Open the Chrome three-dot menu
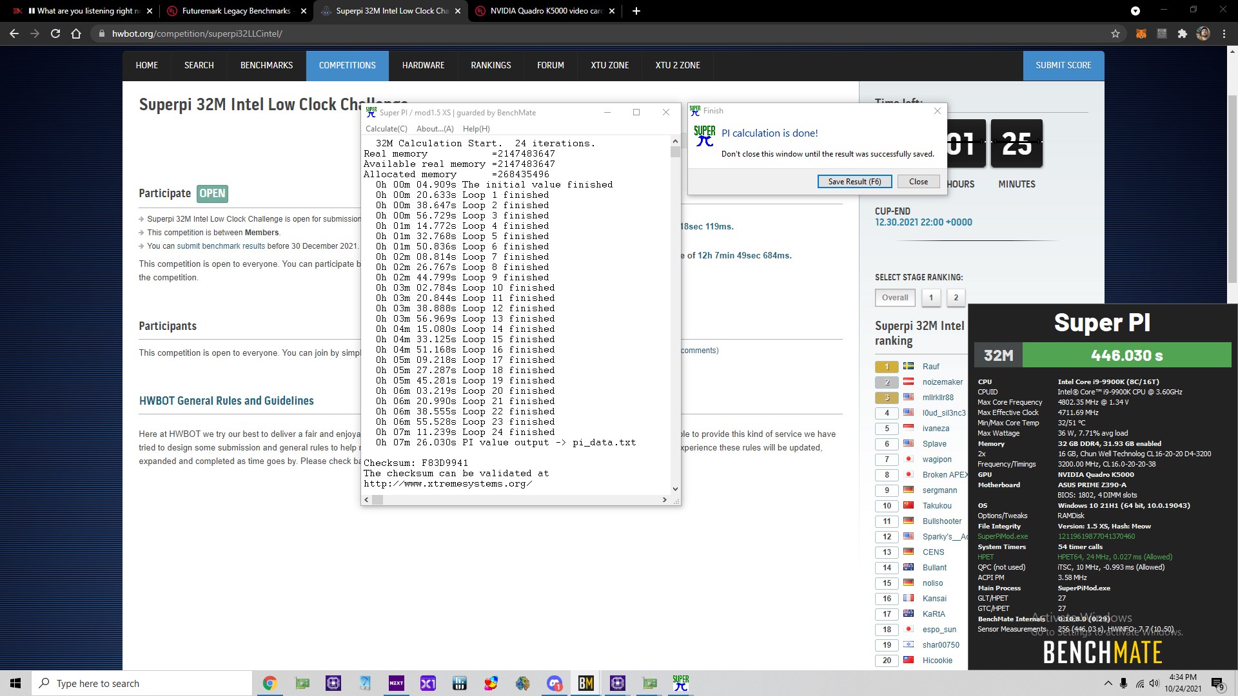 click(1224, 34)
